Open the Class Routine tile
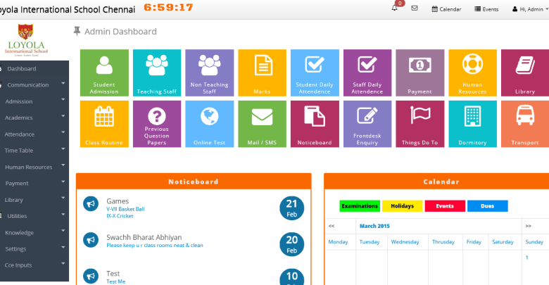 (104, 125)
